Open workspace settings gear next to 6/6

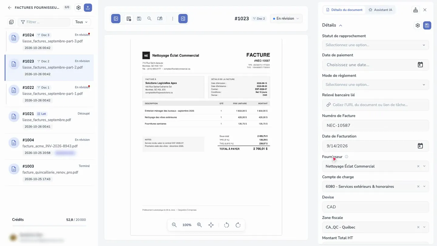point(79,8)
